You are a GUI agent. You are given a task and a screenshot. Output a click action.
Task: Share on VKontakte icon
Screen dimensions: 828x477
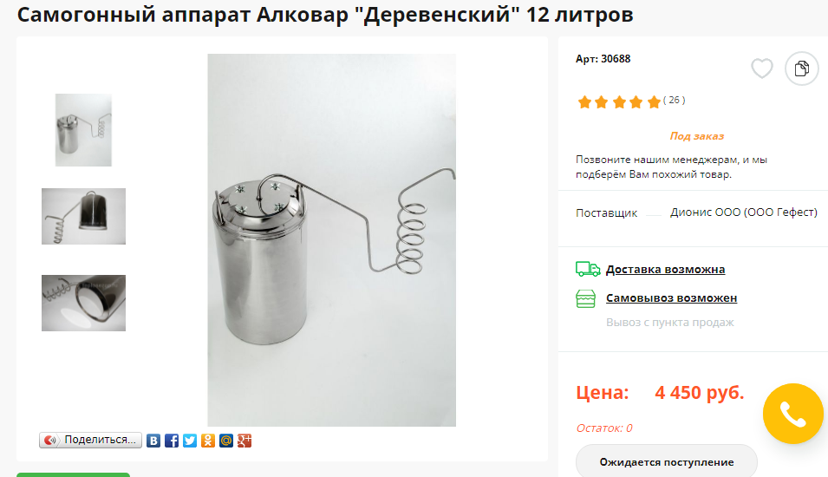pos(153,441)
